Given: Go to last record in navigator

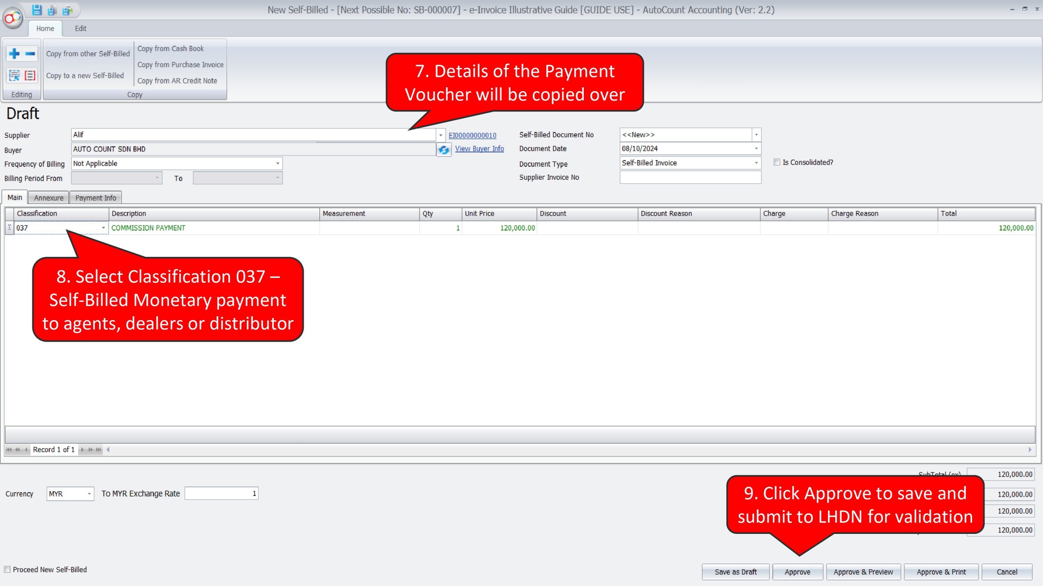Looking at the screenshot, I should click(x=99, y=449).
